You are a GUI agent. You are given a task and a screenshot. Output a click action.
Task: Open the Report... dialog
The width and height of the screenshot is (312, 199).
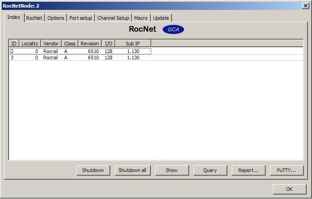(248, 170)
